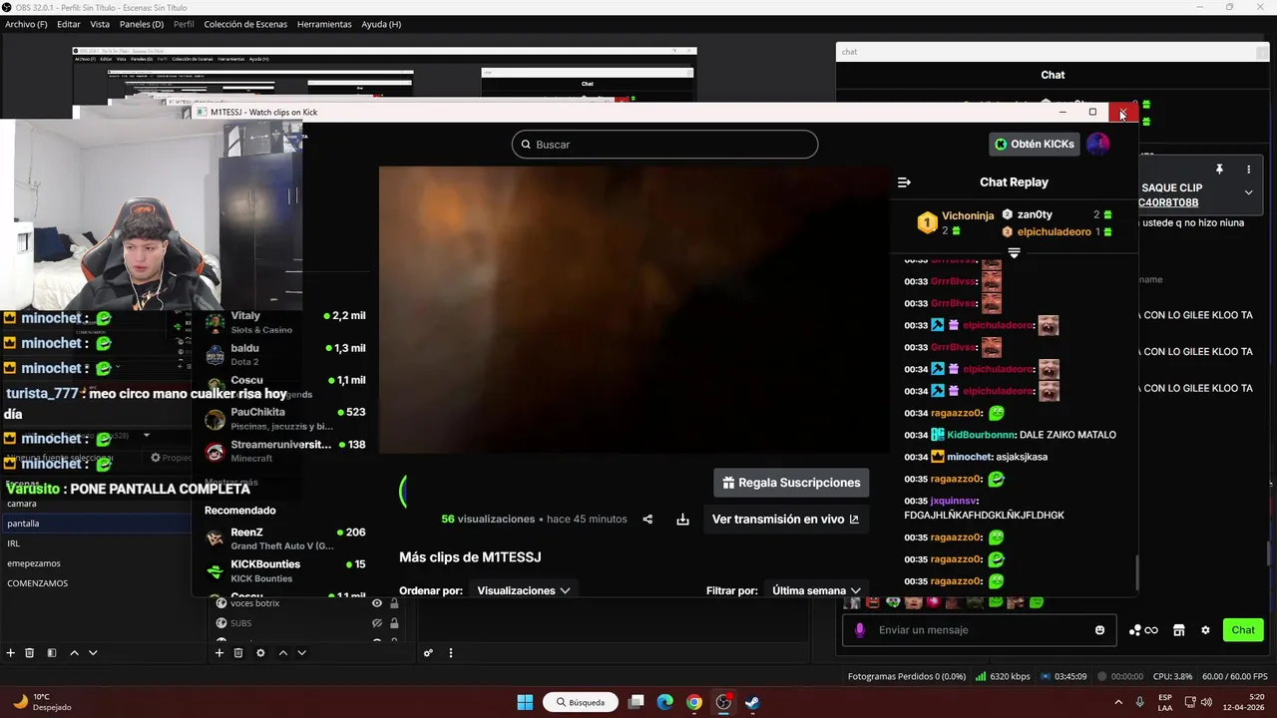Move the selected source down
This screenshot has height=718, width=1277.
[x=301, y=653]
